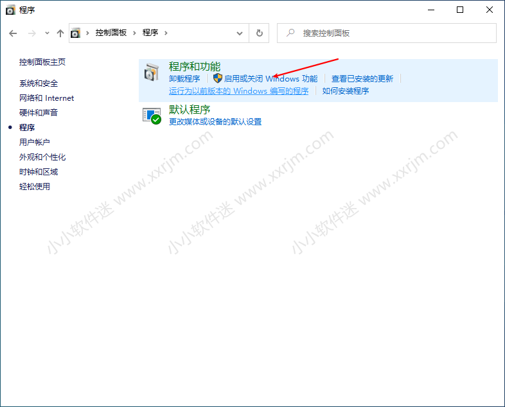The image size is (505, 407).
Task: Click the window title bar icon
Action: pyautogui.click(x=10, y=10)
